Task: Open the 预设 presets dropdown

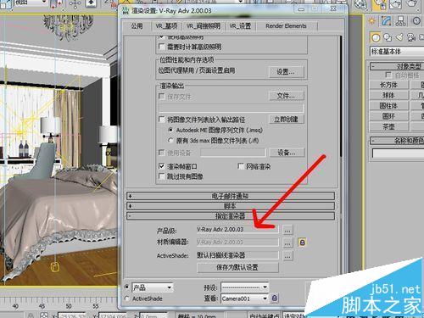Action: [x=244, y=287]
